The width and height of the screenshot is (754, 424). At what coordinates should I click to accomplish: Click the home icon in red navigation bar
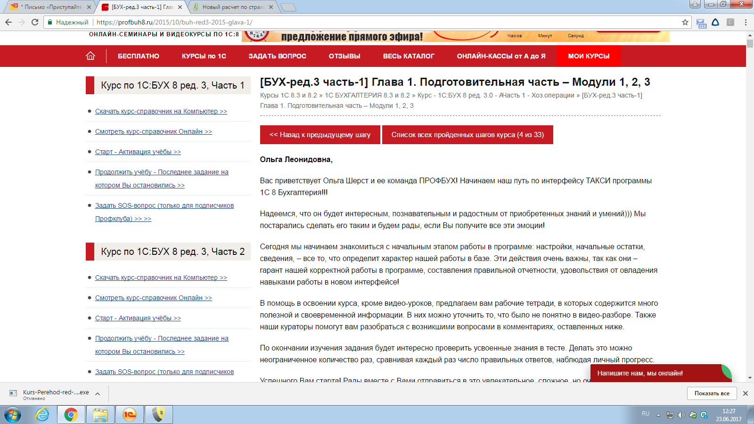point(90,56)
